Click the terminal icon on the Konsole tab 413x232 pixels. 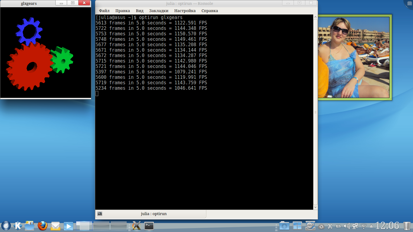(x=100, y=214)
